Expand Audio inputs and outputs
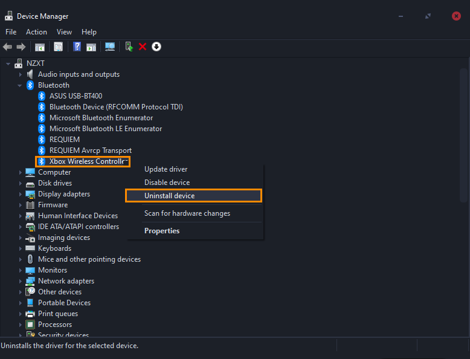This screenshot has height=359, width=470. [21, 74]
